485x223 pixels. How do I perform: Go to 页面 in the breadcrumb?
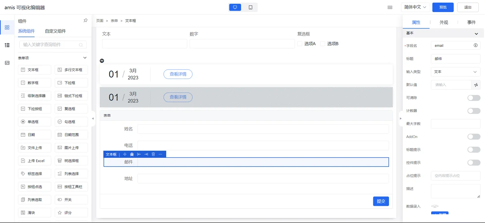tap(100, 20)
